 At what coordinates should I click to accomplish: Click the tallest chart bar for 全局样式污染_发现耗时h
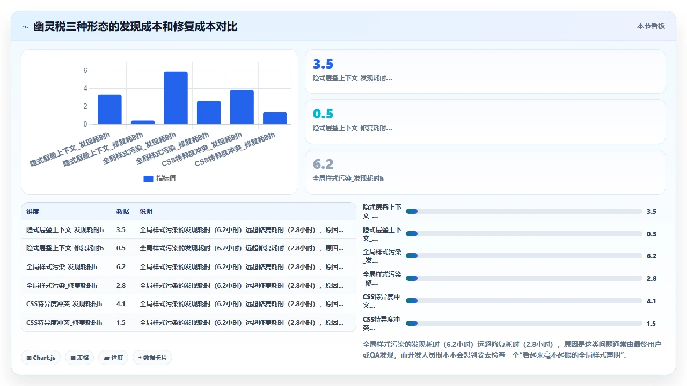[x=176, y=98]
